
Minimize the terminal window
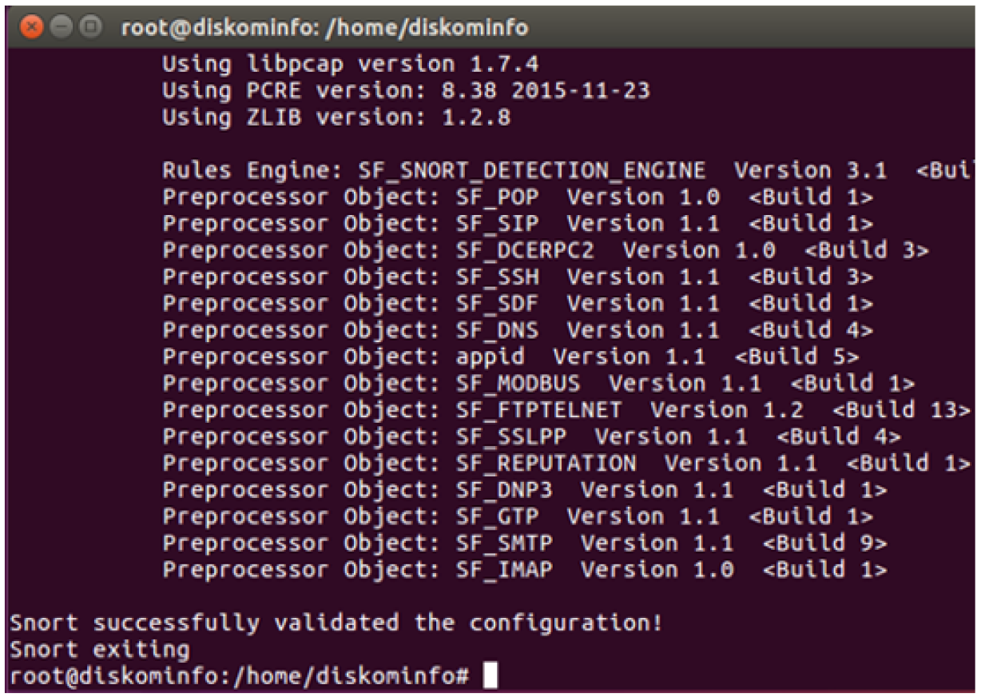(x=62, y=28)
